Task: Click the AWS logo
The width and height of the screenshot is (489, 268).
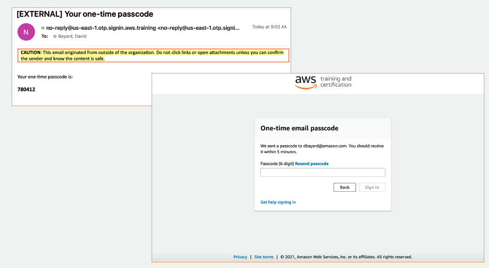Action: pos(306,82)
